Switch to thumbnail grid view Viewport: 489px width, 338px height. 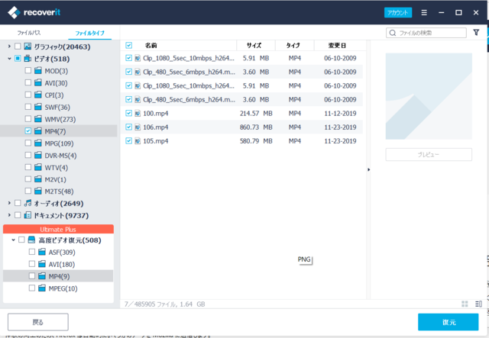coord(464,304)
